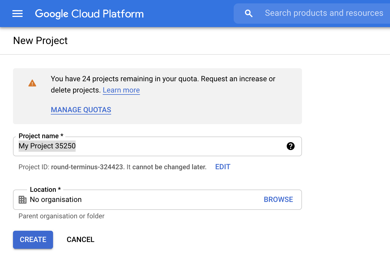Click the MANAGE QUOTAS link
This screenshot has height=264, width=390.
(81, 110)
